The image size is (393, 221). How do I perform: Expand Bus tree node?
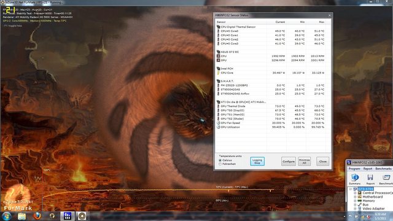pyautogui.click(x=355, y=204)
